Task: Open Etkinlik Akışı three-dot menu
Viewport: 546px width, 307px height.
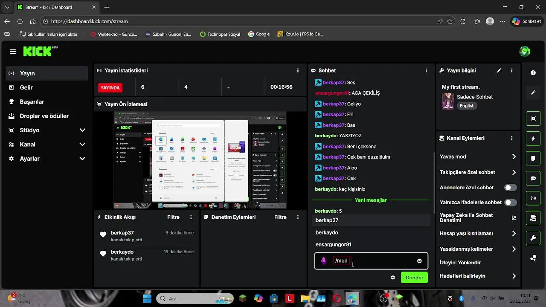Action: click(x=191, y=217)
